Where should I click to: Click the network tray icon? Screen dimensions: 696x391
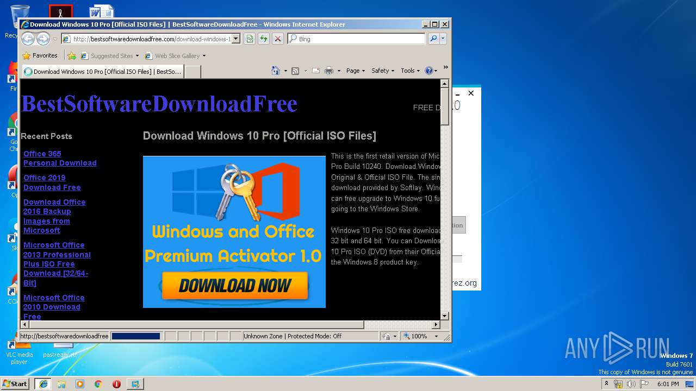(x=618, y=384)
